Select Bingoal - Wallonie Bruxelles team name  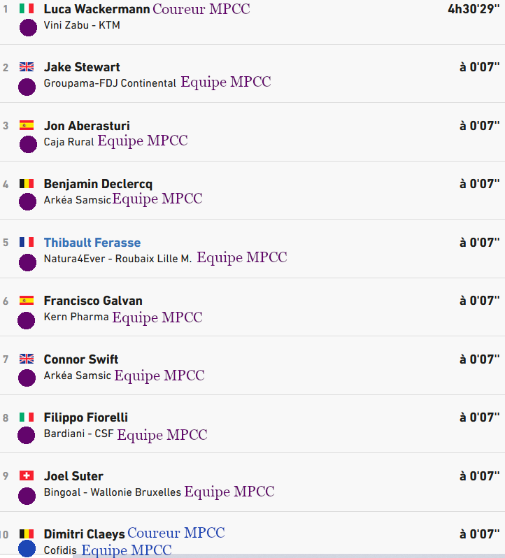pyautogui.click(x=113, y=492)
